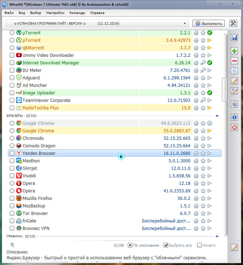The width and height of the screenshot is (243, 265).
Task: Toggle the По умолчанию checkbox
Action: [x=130, y=245]
